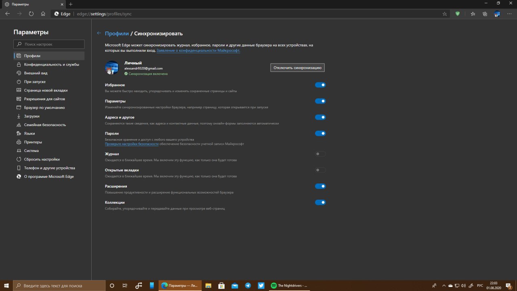Viewport: 517px width, 291px height.
Task: Open Телефон и другие устройства section
Action: coord(49,168)
